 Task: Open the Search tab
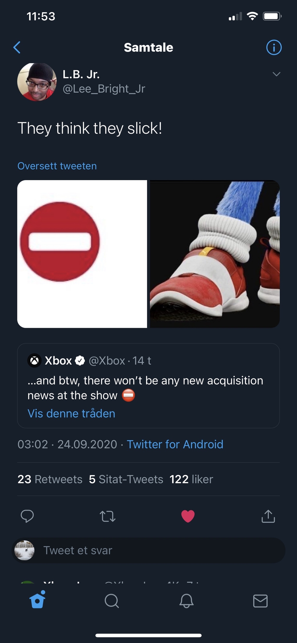pos(112,601)
